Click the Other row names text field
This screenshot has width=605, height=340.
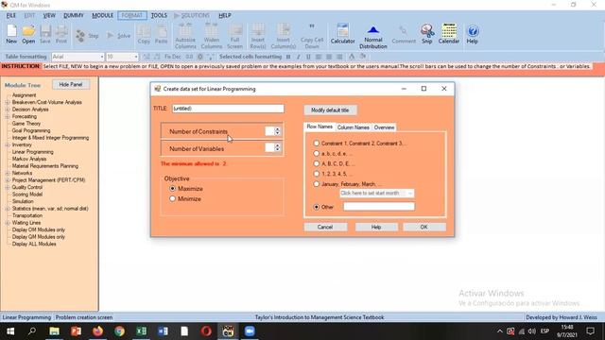(379, 207)
